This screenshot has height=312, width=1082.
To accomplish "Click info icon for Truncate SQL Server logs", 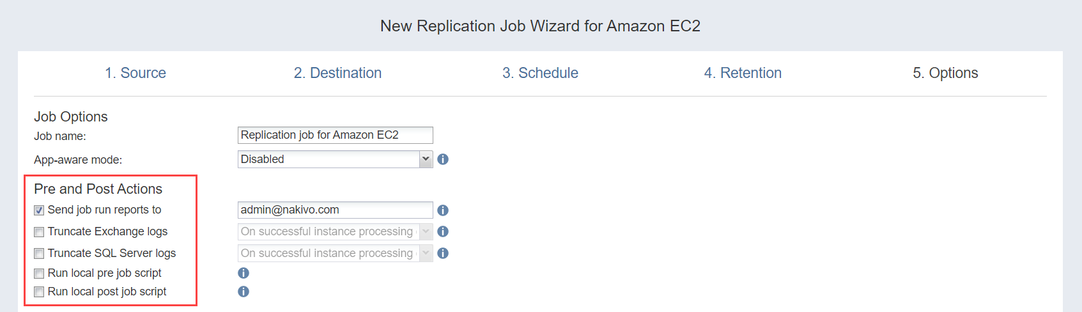I will tap(443, 253).
